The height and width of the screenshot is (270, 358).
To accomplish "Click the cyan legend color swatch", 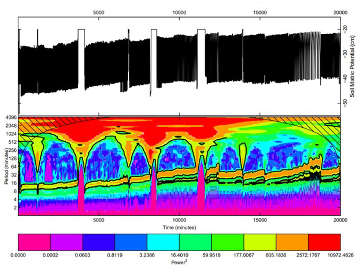I will (x=163, y=242).
